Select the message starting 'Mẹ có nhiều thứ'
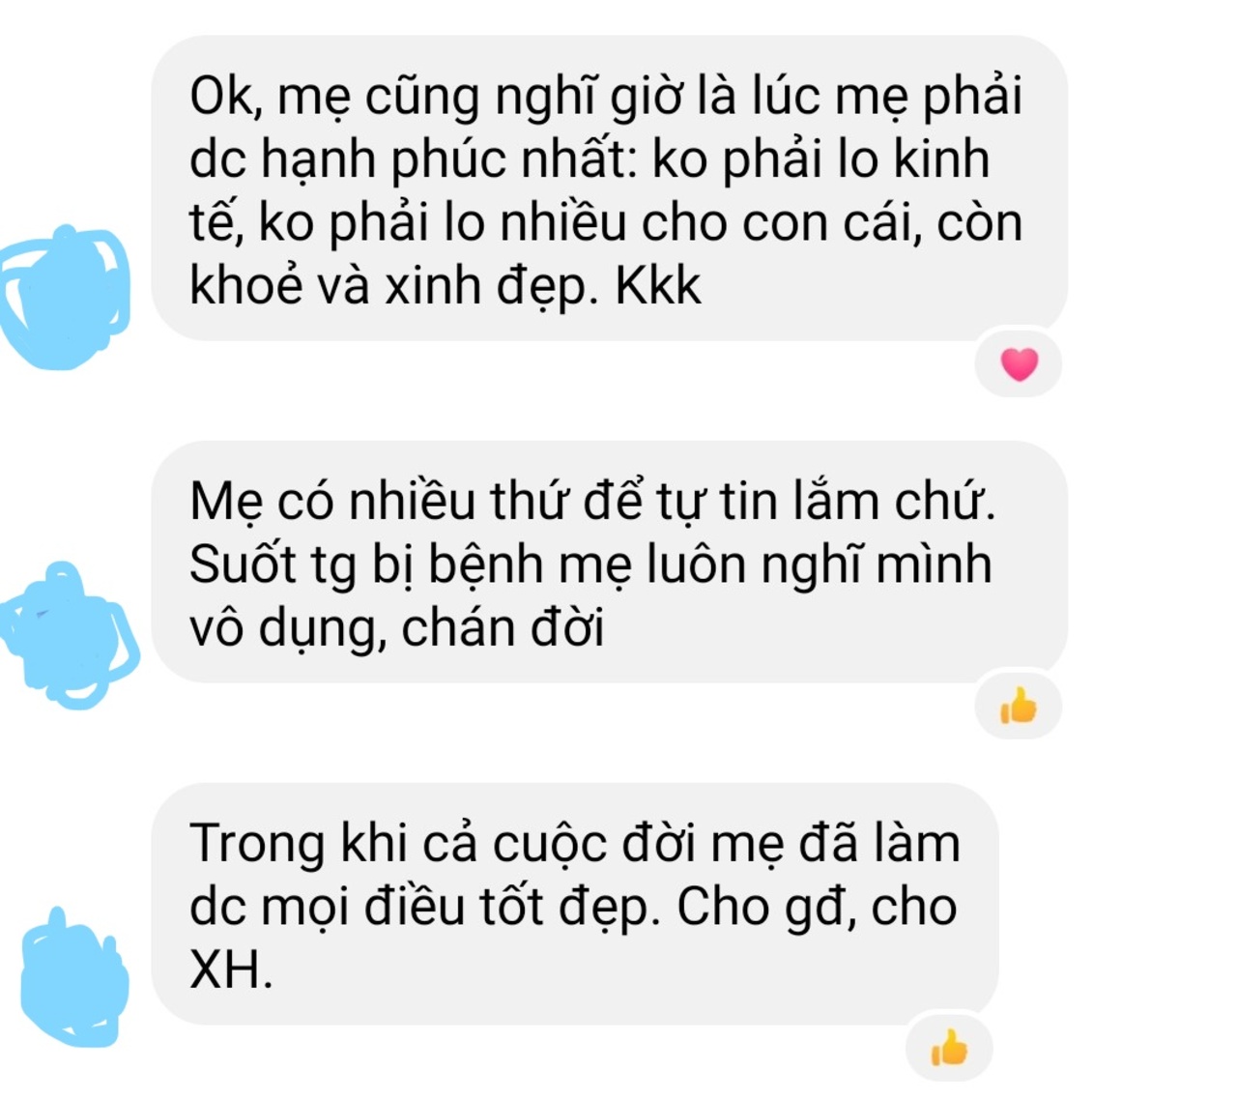Screen dimensions: 1237x1099 coord(609,562)
